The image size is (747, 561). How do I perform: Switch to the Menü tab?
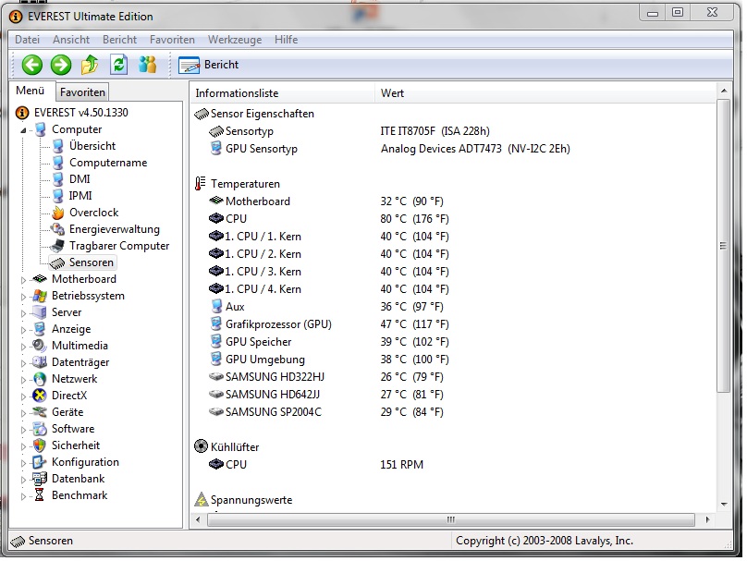click(30, 91)
